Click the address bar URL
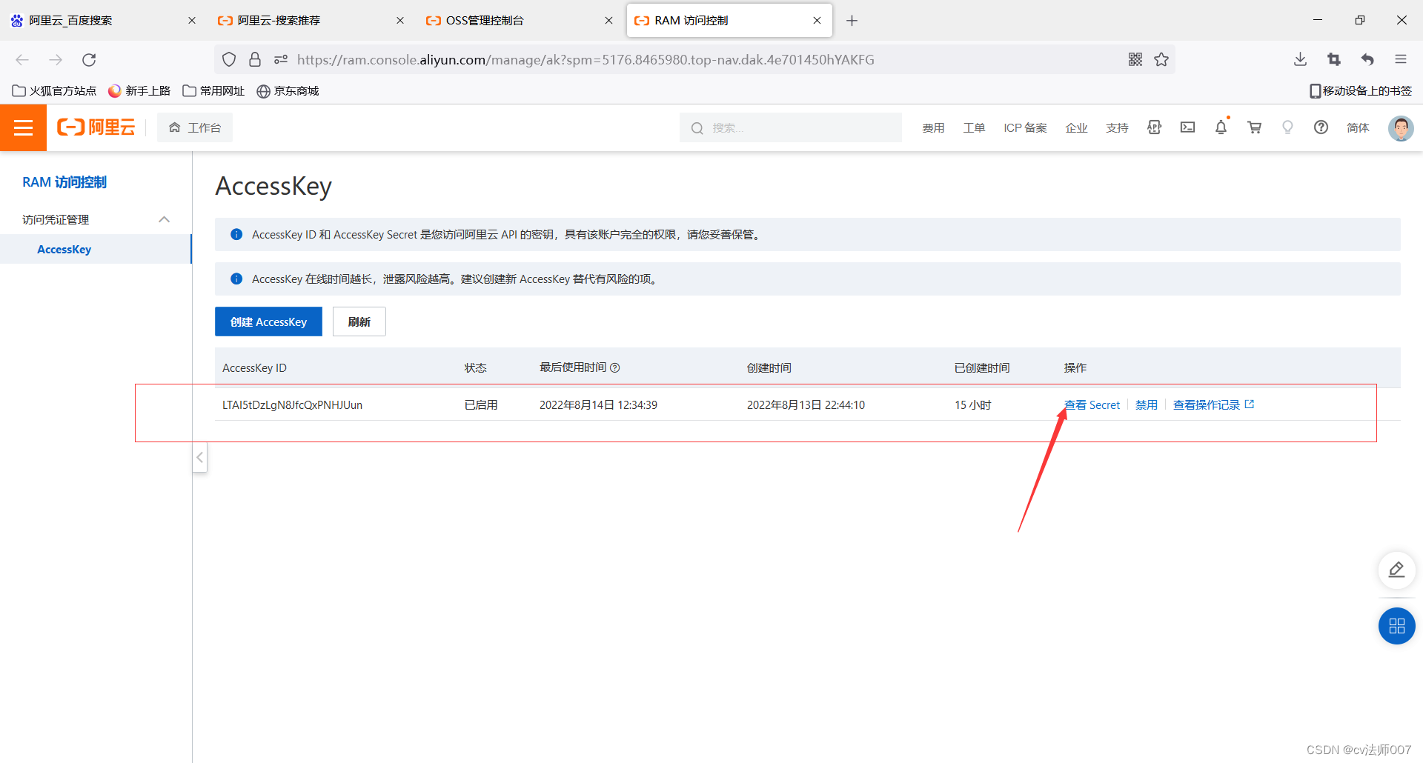Viewport: 1423px width, 763px height. 586,59
